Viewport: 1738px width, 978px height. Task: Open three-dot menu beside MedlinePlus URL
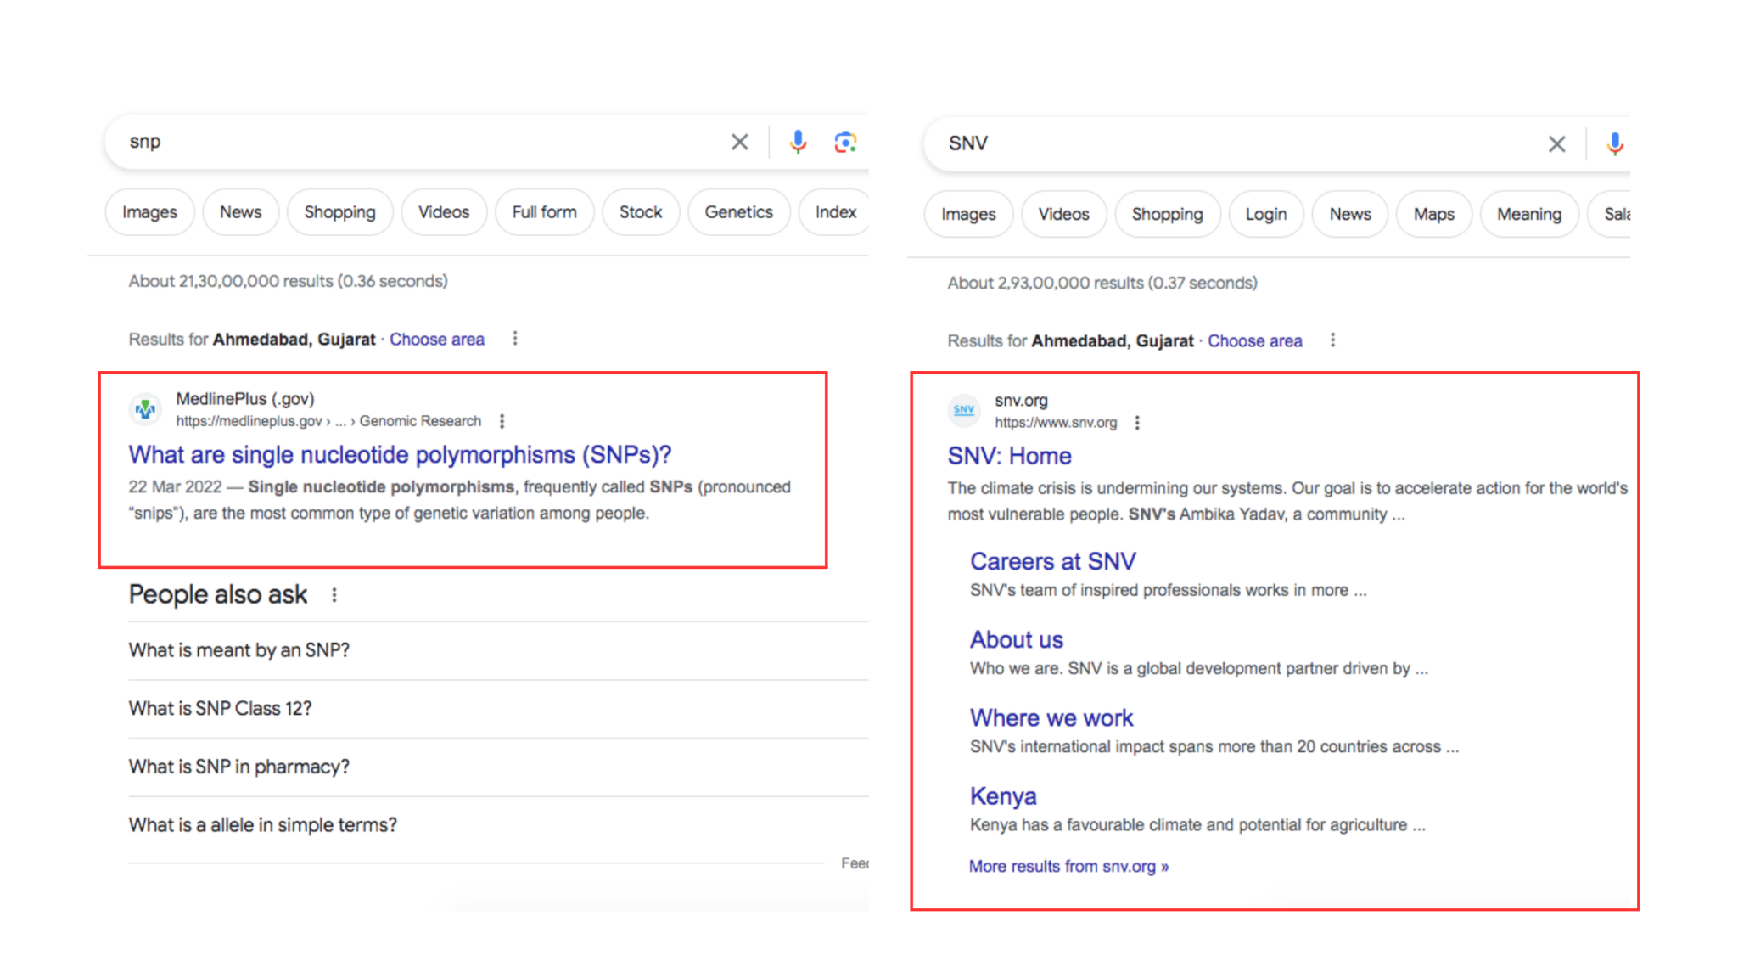point(502,421)
